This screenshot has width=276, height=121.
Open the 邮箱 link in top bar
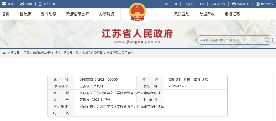click(x=11, y=4)
